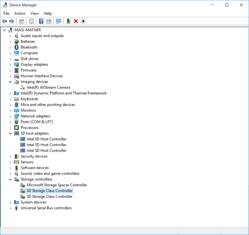Click the Disk drives icon
Image resolution: width=249 pixels, height=235 pixels.
tap(16, 59)
